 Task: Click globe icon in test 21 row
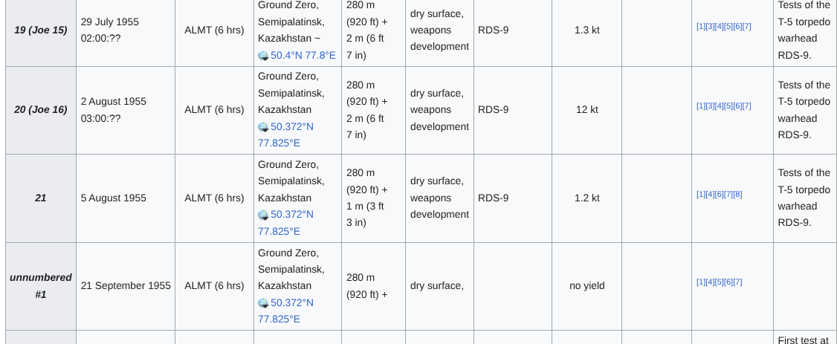tap(263, 215)
